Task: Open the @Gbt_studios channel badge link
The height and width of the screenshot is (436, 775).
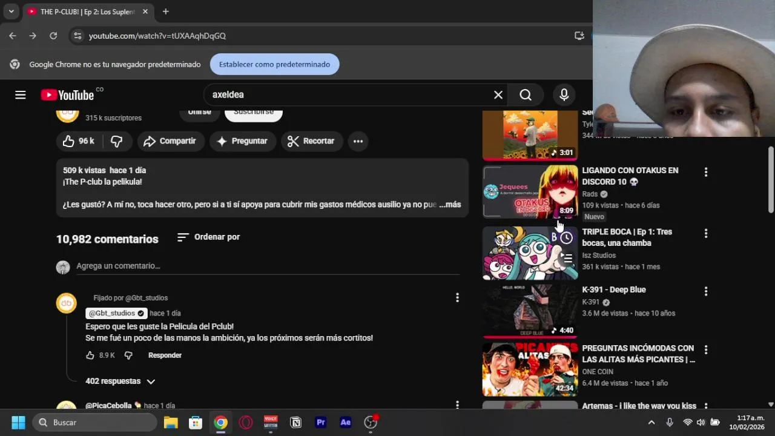Action: tap(116, 313)
